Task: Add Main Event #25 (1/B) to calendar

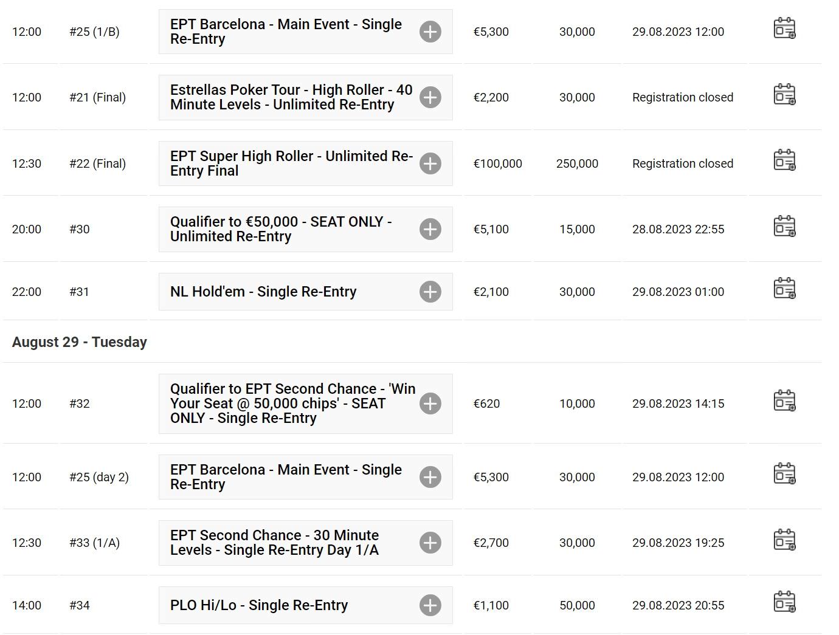Action: tap(784, 29)
